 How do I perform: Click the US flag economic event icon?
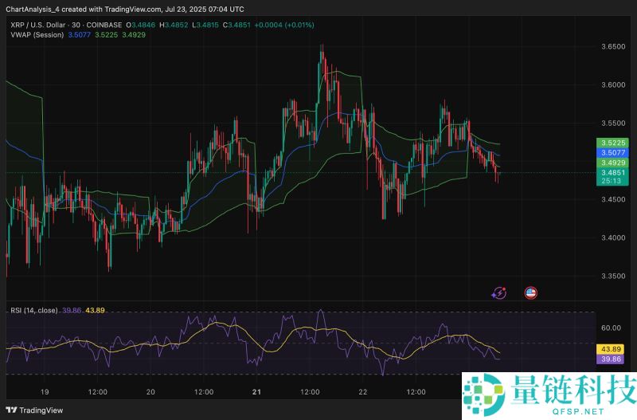tap(531, 292)
